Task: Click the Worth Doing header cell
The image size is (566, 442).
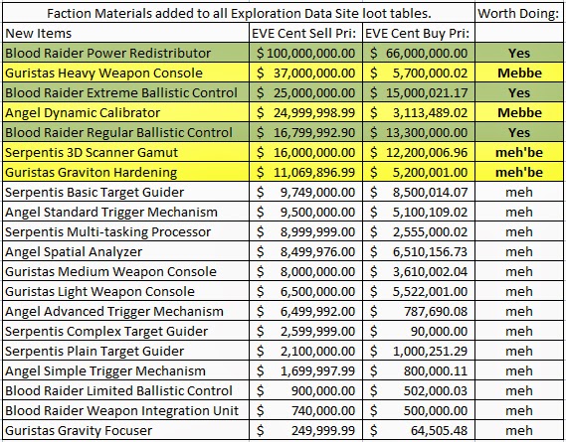Action: click(519, 13)
